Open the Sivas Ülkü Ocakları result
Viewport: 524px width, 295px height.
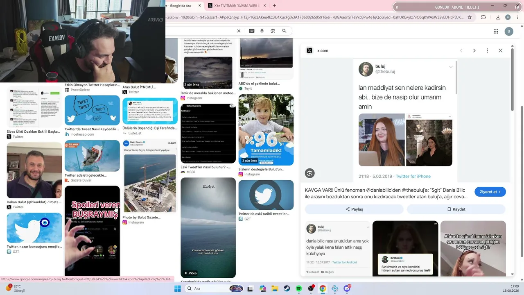pyautogui.click(x=33, y=132)
